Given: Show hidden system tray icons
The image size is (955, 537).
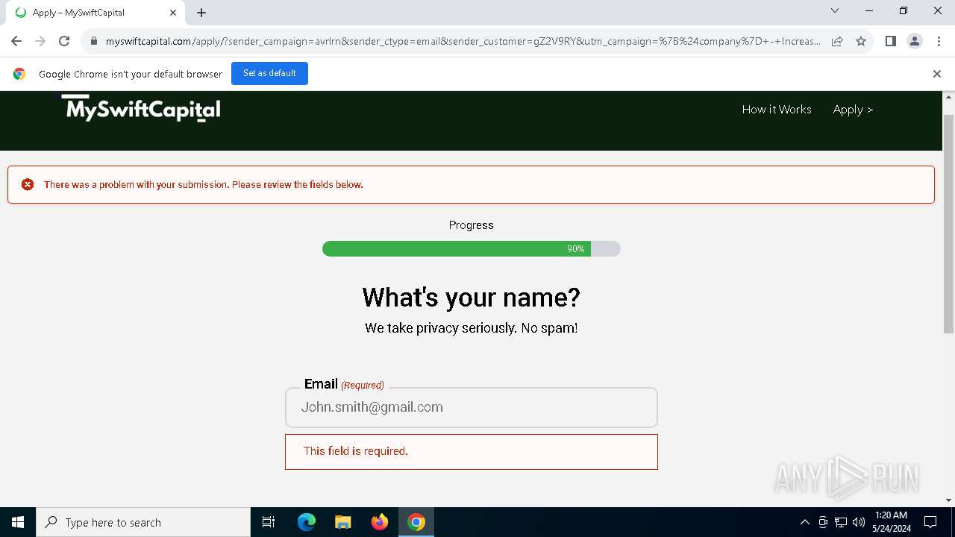Looking at the screenshot, I should point(804,522).
